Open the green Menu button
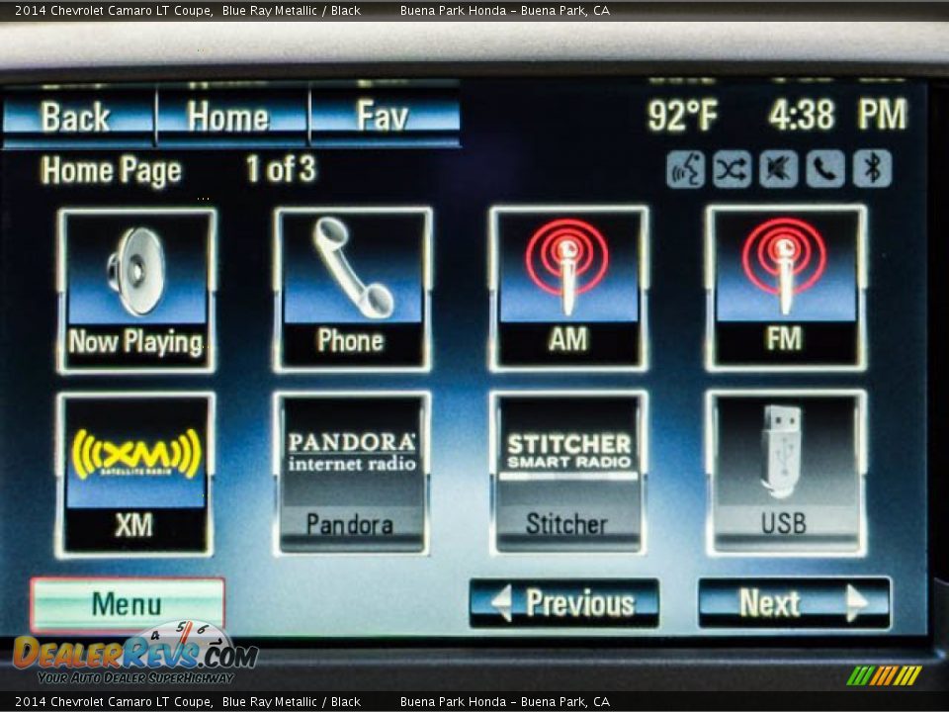This screenshot has width=949, height=712. (x=128, y=604)
